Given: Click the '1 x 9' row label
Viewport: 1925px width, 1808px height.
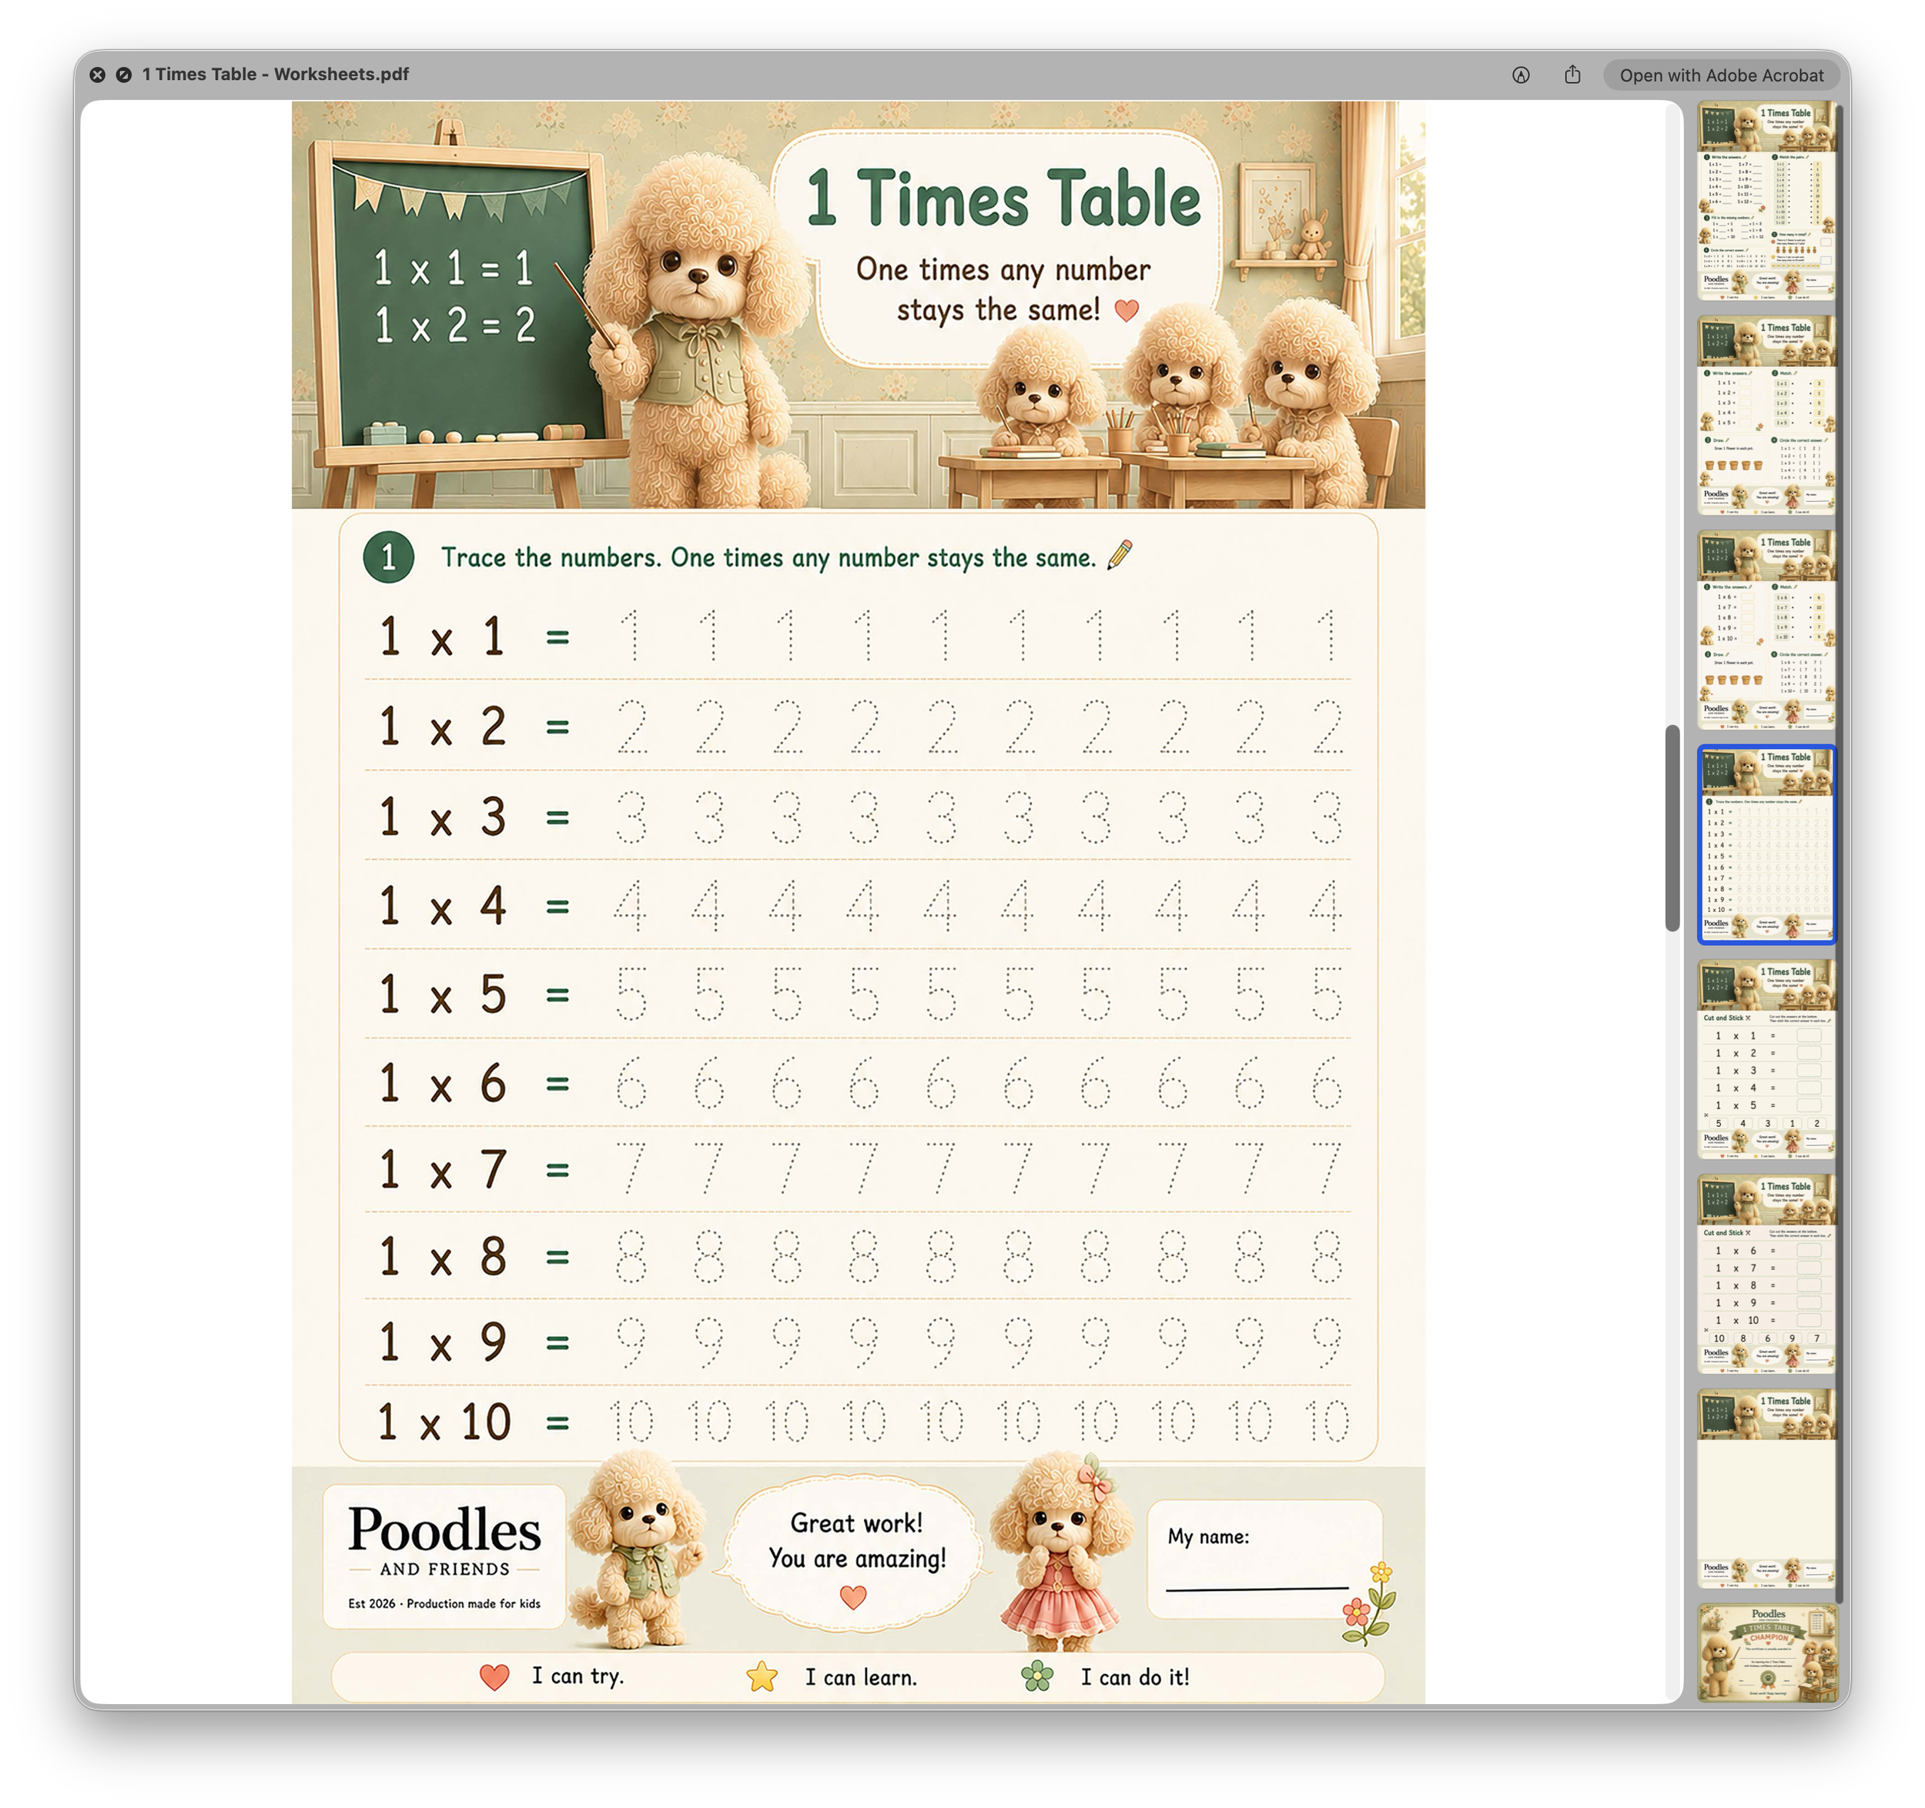Looking at the screenshot, I should click(x=443, y=1342).
